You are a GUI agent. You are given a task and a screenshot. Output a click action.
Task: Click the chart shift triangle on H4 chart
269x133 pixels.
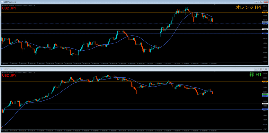[x=215, y=5]
